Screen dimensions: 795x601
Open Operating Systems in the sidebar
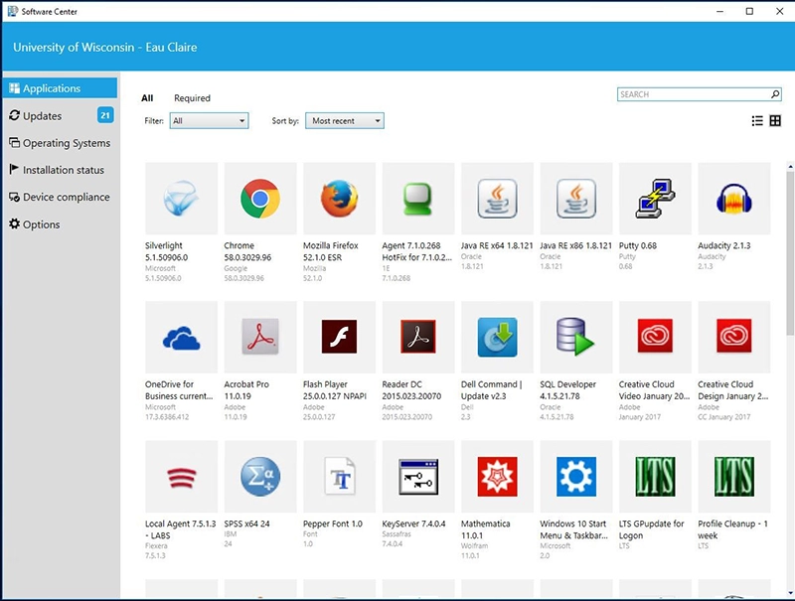coord(61,143)
